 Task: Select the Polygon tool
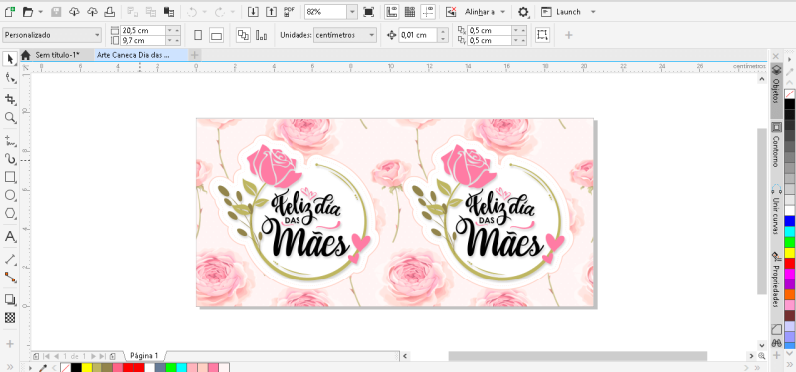click(x=10, y=214)
